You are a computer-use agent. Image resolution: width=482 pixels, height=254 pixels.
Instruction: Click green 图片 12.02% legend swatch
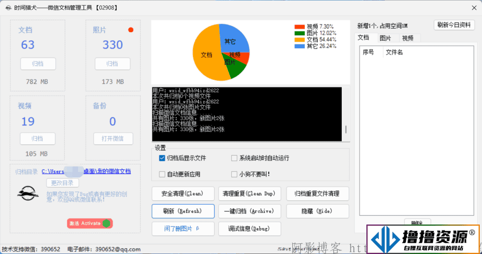(299, 33)
